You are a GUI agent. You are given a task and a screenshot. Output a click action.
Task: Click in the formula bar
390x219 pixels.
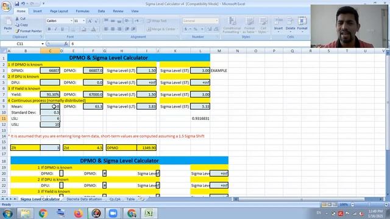pyautogui.click(x=189, y=44)
